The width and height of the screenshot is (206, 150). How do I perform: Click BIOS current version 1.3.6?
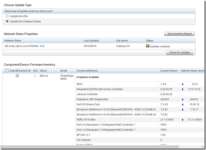(x=163, y=84)
